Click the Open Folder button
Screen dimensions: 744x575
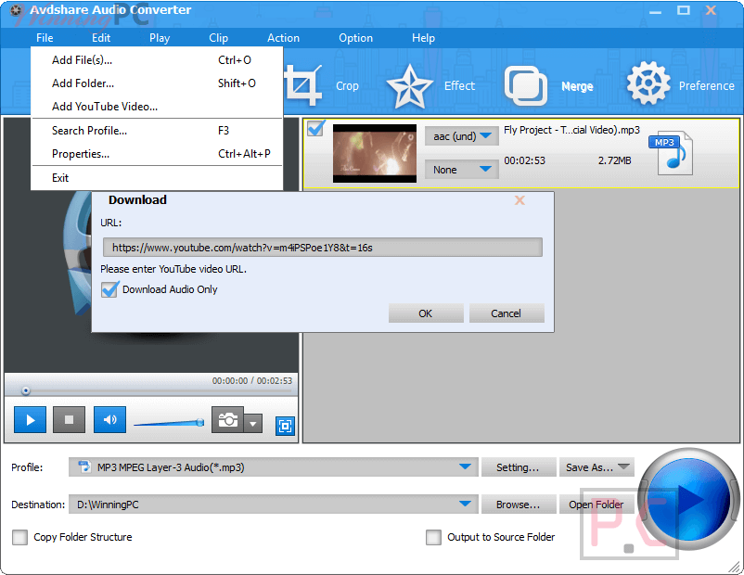pos(596,504)
